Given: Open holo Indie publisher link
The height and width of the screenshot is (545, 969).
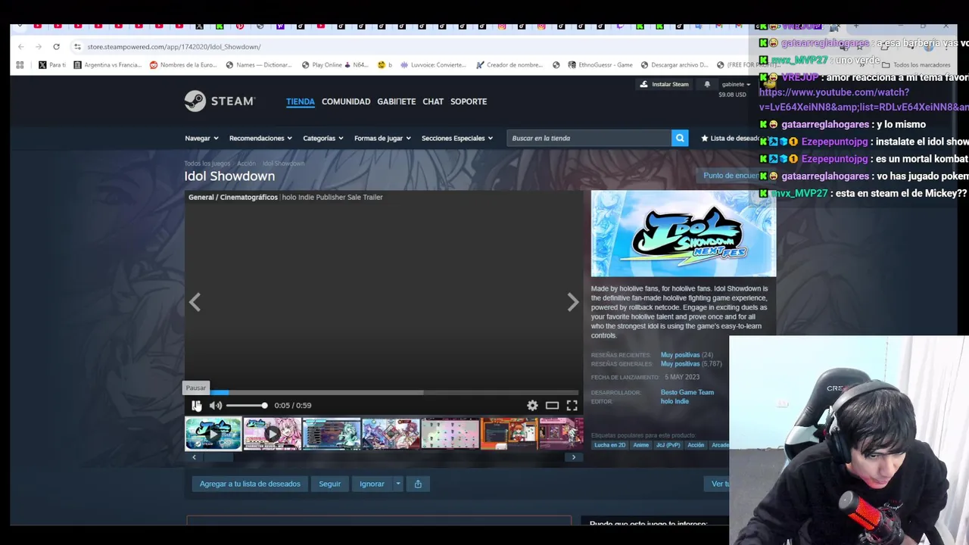Looking at the screenshot, I should (x=675, y=401).
